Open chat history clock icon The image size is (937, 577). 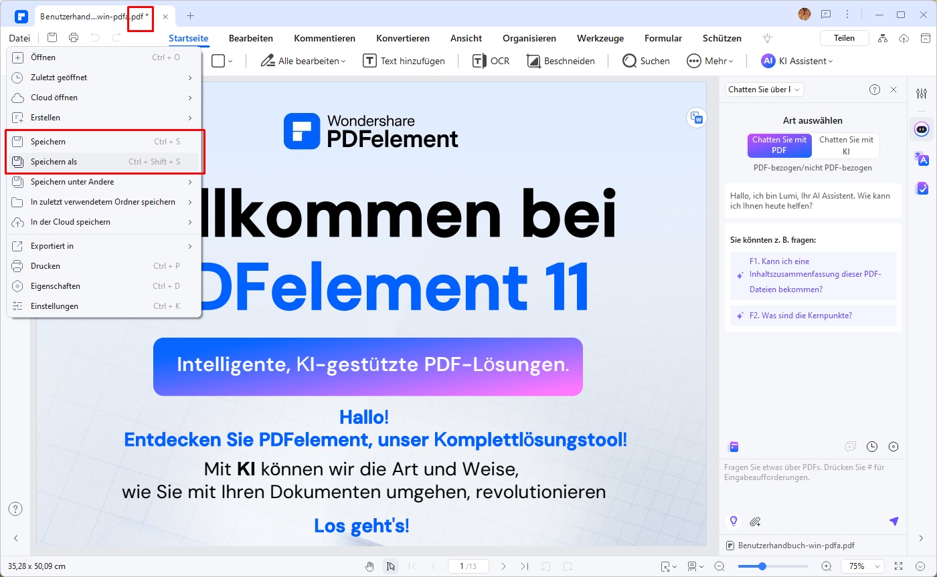pos(872,447)
